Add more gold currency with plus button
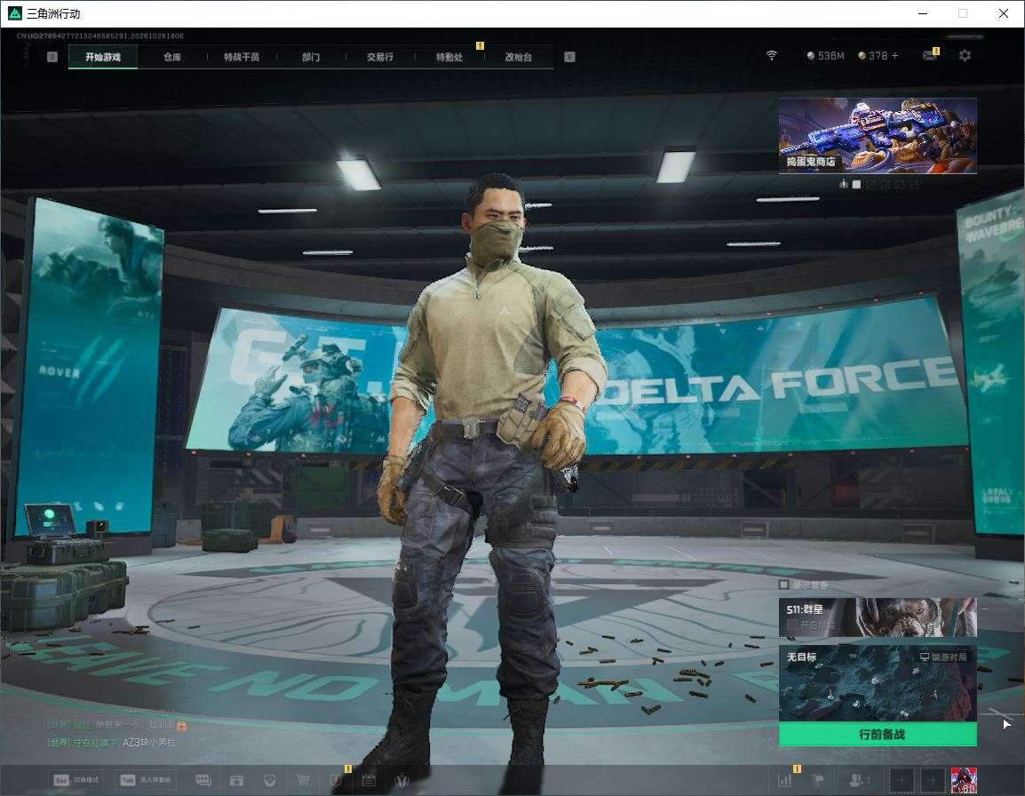Screen dimensions: 1025x796 click(x=895, y=56)
